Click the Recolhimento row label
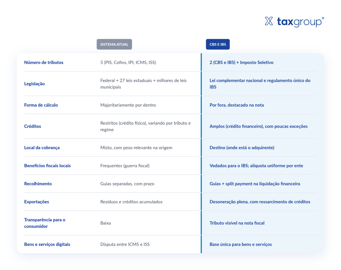 point(38,184)
